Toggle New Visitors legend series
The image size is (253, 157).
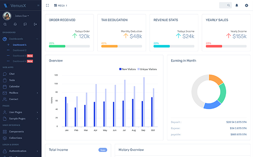tap(127, 69)
